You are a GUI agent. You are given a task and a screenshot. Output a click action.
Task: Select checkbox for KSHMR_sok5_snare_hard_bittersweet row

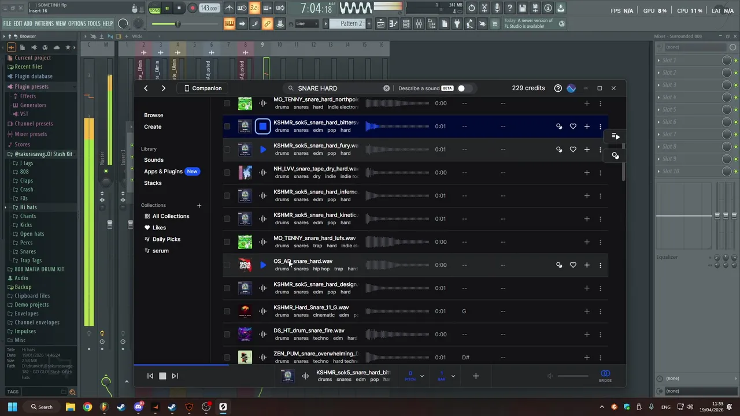point(227,126)
